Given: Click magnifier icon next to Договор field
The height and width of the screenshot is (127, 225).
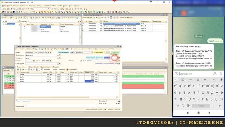Looking at the screenshot, I should [x=119, y=61].
